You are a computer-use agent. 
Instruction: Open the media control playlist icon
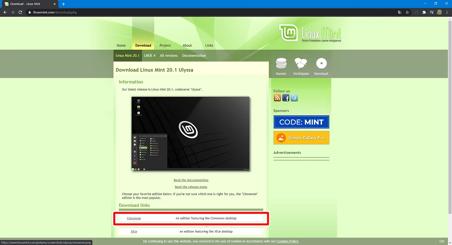(x=432, y=12)
